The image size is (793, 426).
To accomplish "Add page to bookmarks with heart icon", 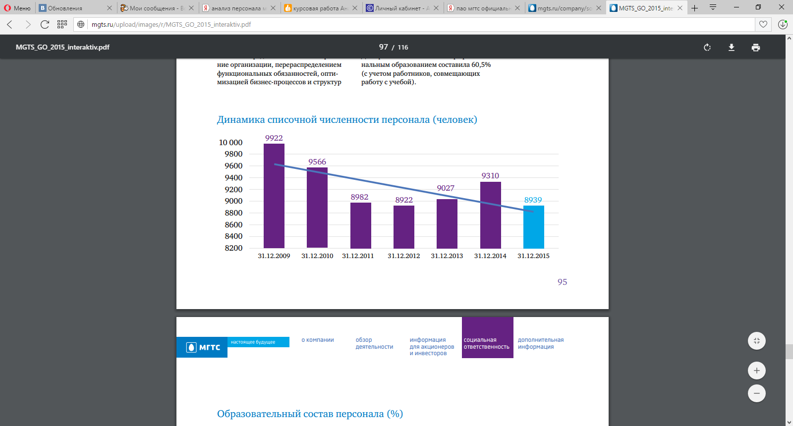I will (x=763, y=24).
